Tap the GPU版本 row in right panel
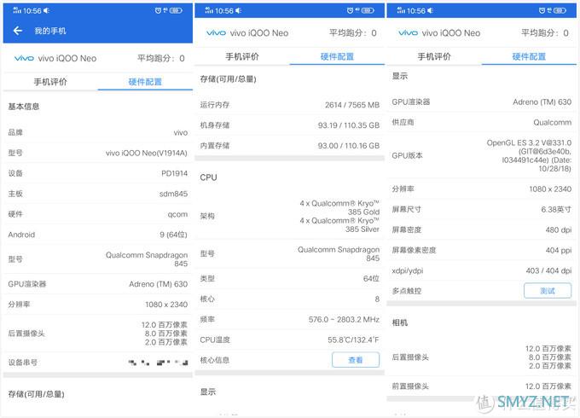 tap(482, 155)
